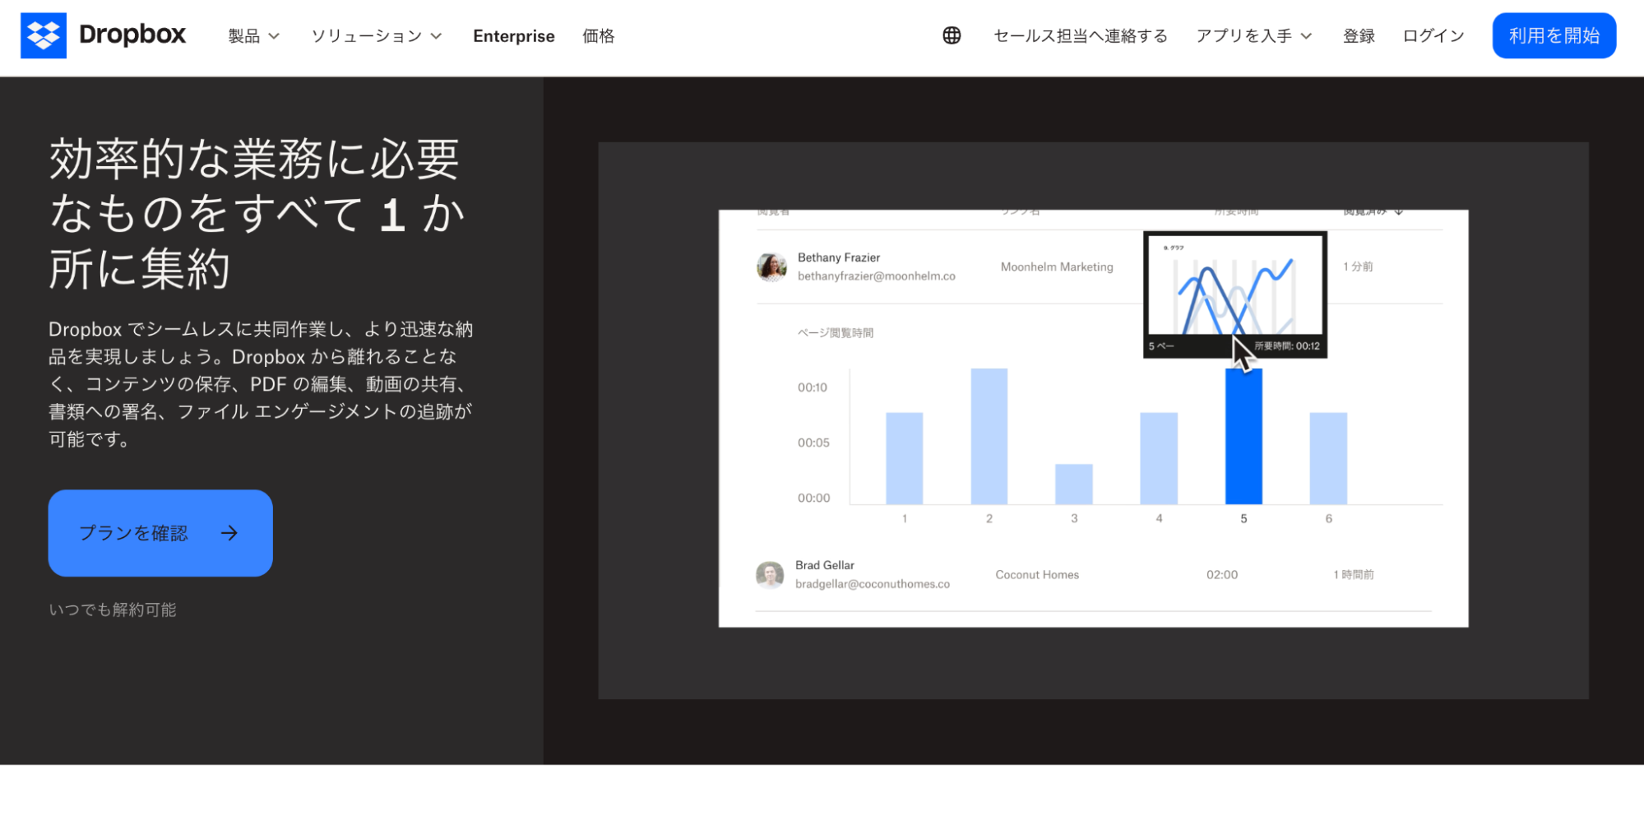1644x839 pixels.
Task: Expand the 製品 dropdown menu
Action: pos(253,36)
